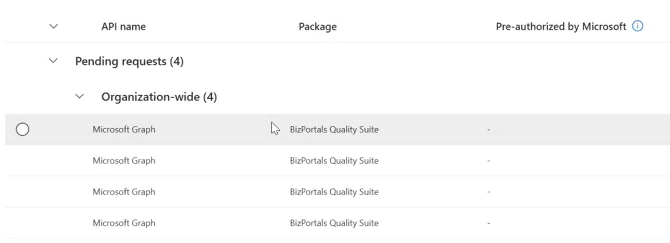The image size is (670, 243).
Task: Click the Package column header
Action: click(x=318, y=27)
